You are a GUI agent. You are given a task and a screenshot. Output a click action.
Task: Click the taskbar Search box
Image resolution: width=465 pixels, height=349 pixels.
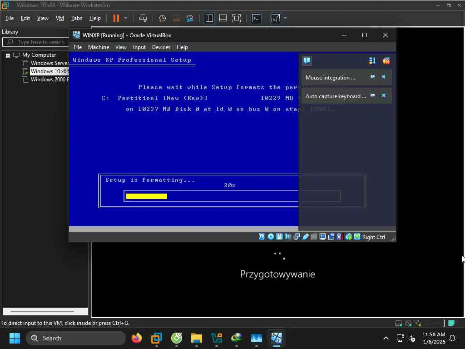76,338
